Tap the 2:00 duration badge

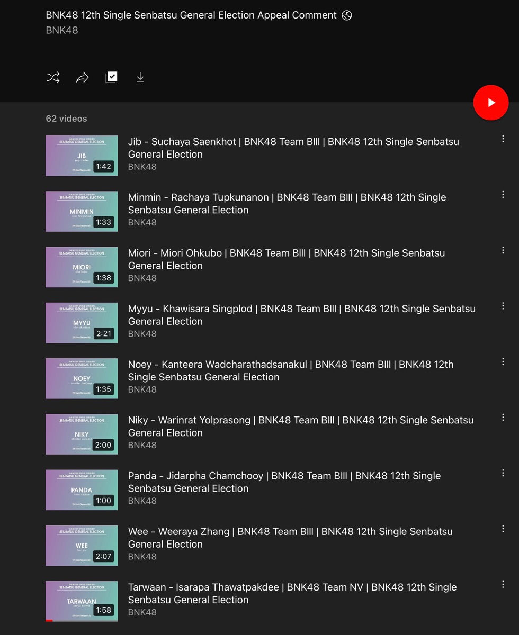tap(103, 445)
